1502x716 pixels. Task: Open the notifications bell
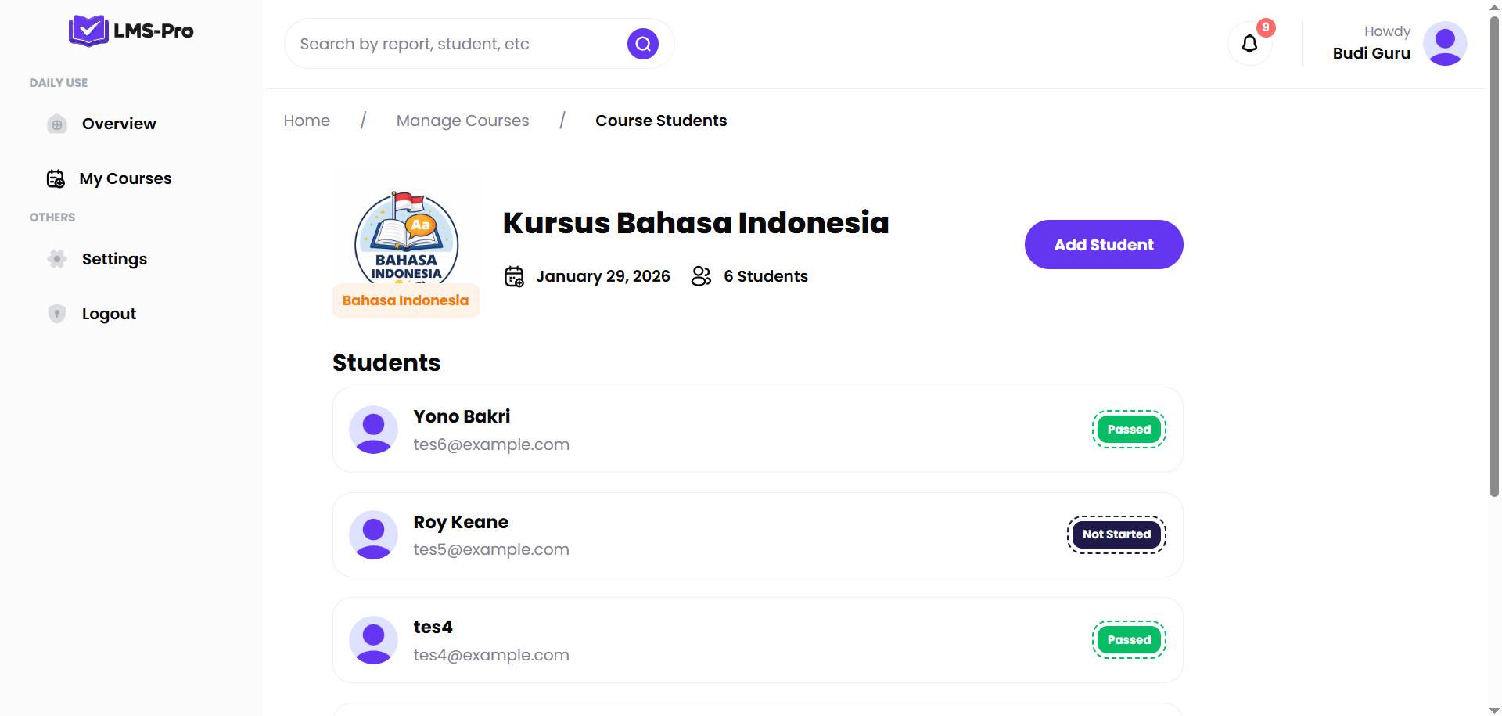coord(1250,44)
